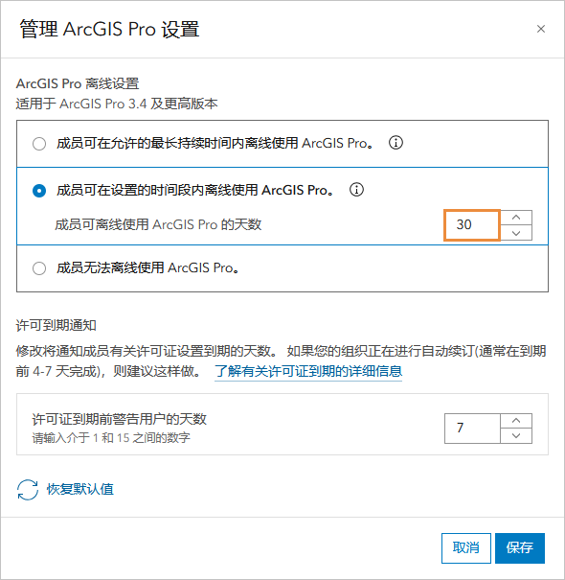Select 成员可在设置的时间段内离线使用 radio option
Screen dimensions: 565x580
point(39,191)
